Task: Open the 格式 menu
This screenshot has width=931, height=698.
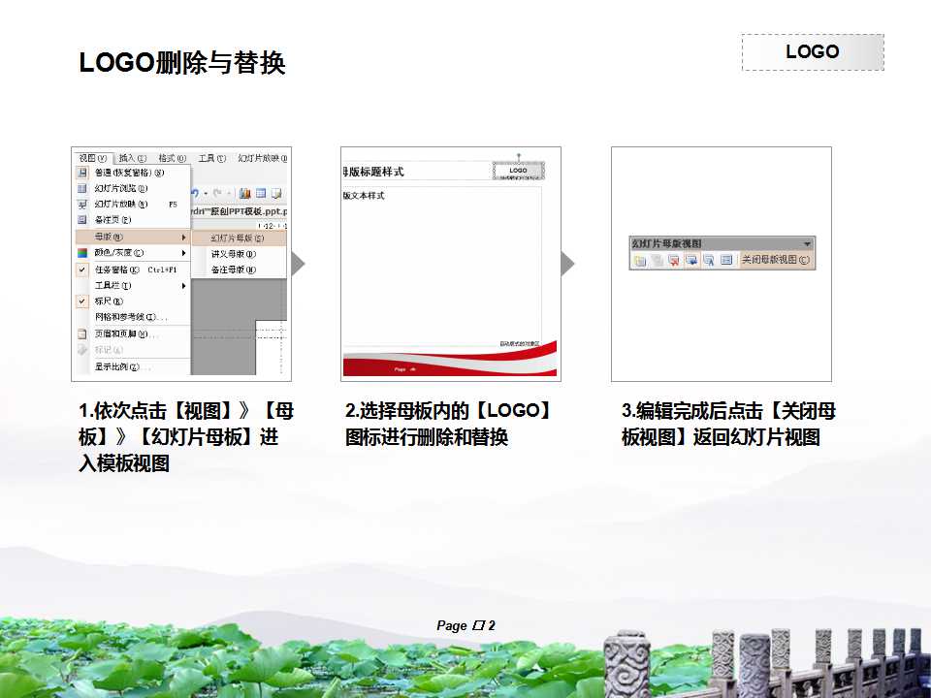Action: [173, 156]
